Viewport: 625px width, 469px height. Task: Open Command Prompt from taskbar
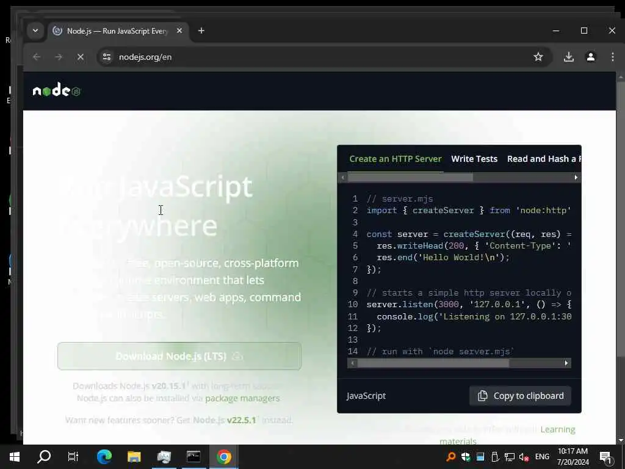[193, 457]
